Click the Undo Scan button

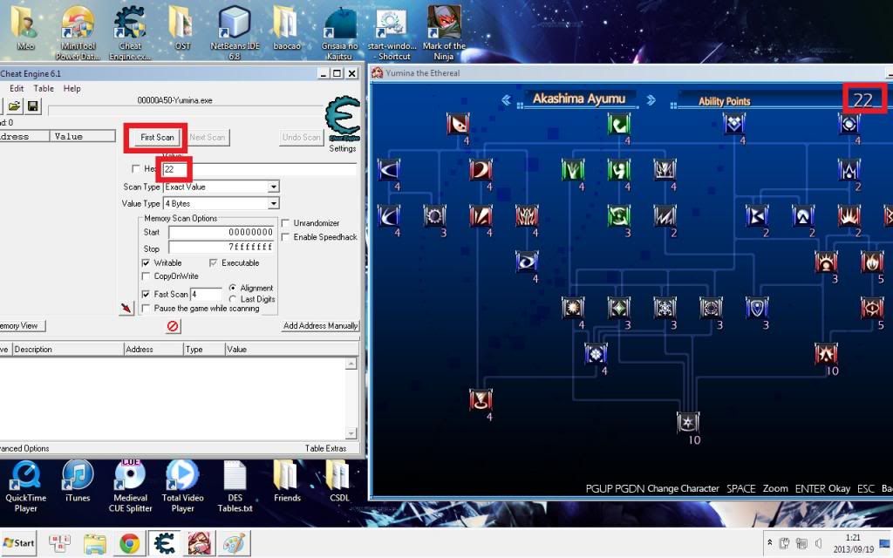tap(301, 137)
